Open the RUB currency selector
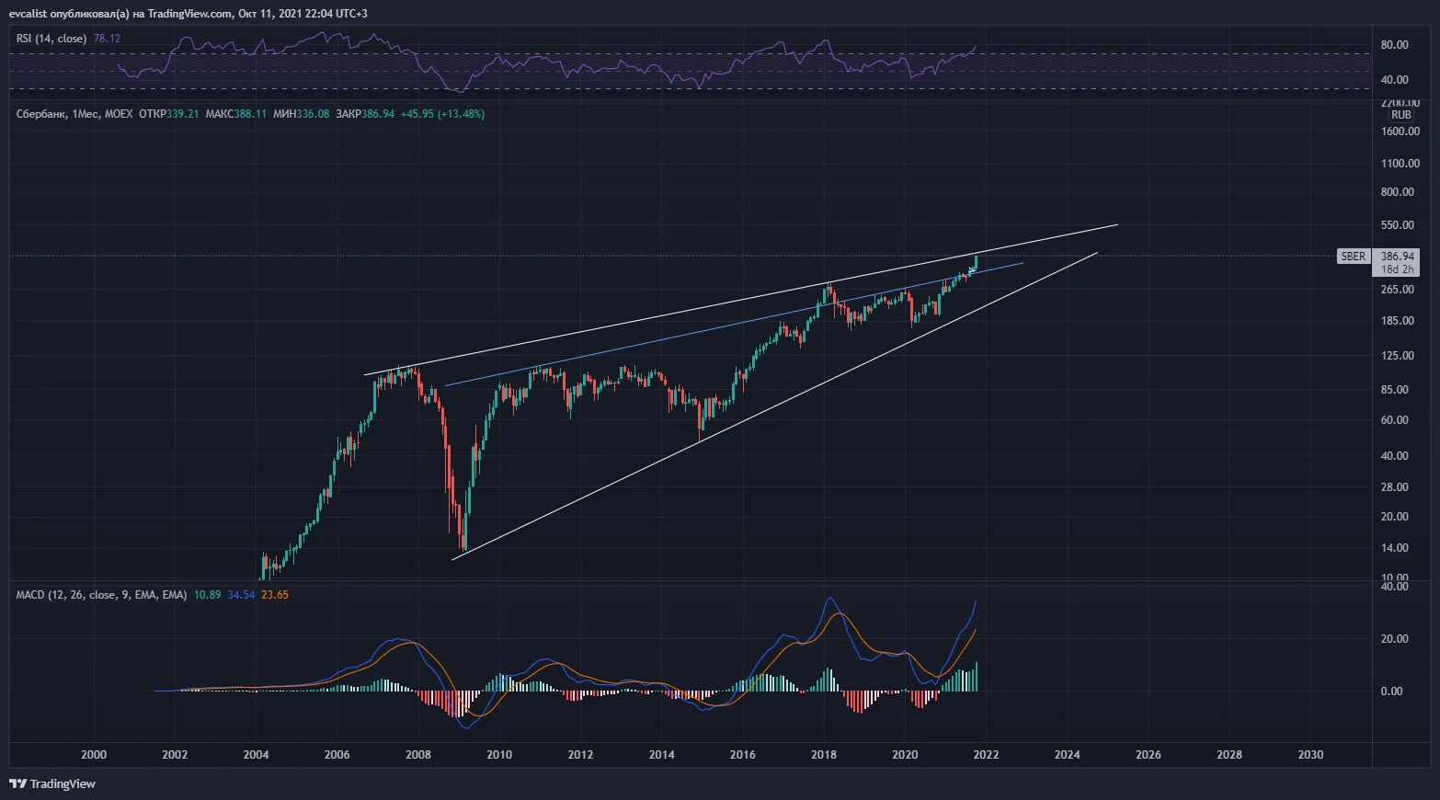 pos(1400,115)
